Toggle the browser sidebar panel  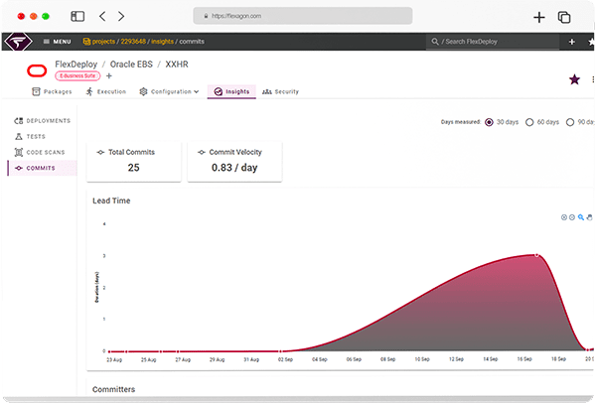pyautogui.click(x=77, y=17)
